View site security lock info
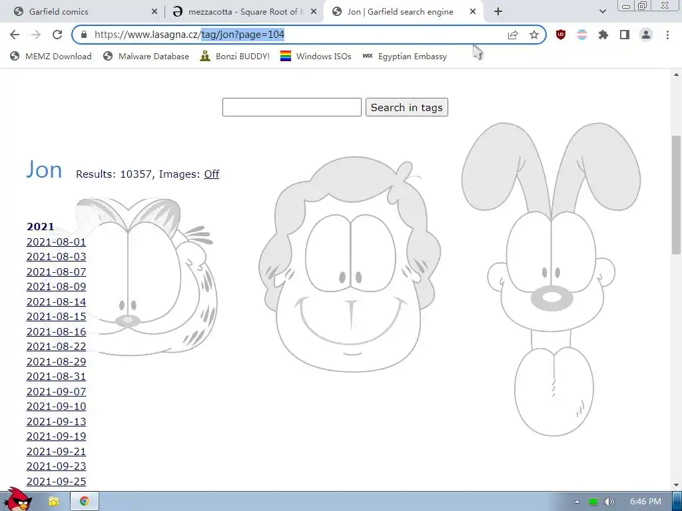682x511 pixels. (x=84, y=35)
